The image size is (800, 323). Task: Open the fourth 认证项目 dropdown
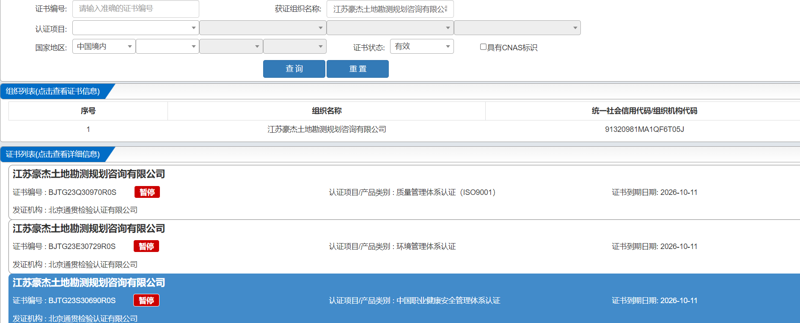click(x=517, y=28)
